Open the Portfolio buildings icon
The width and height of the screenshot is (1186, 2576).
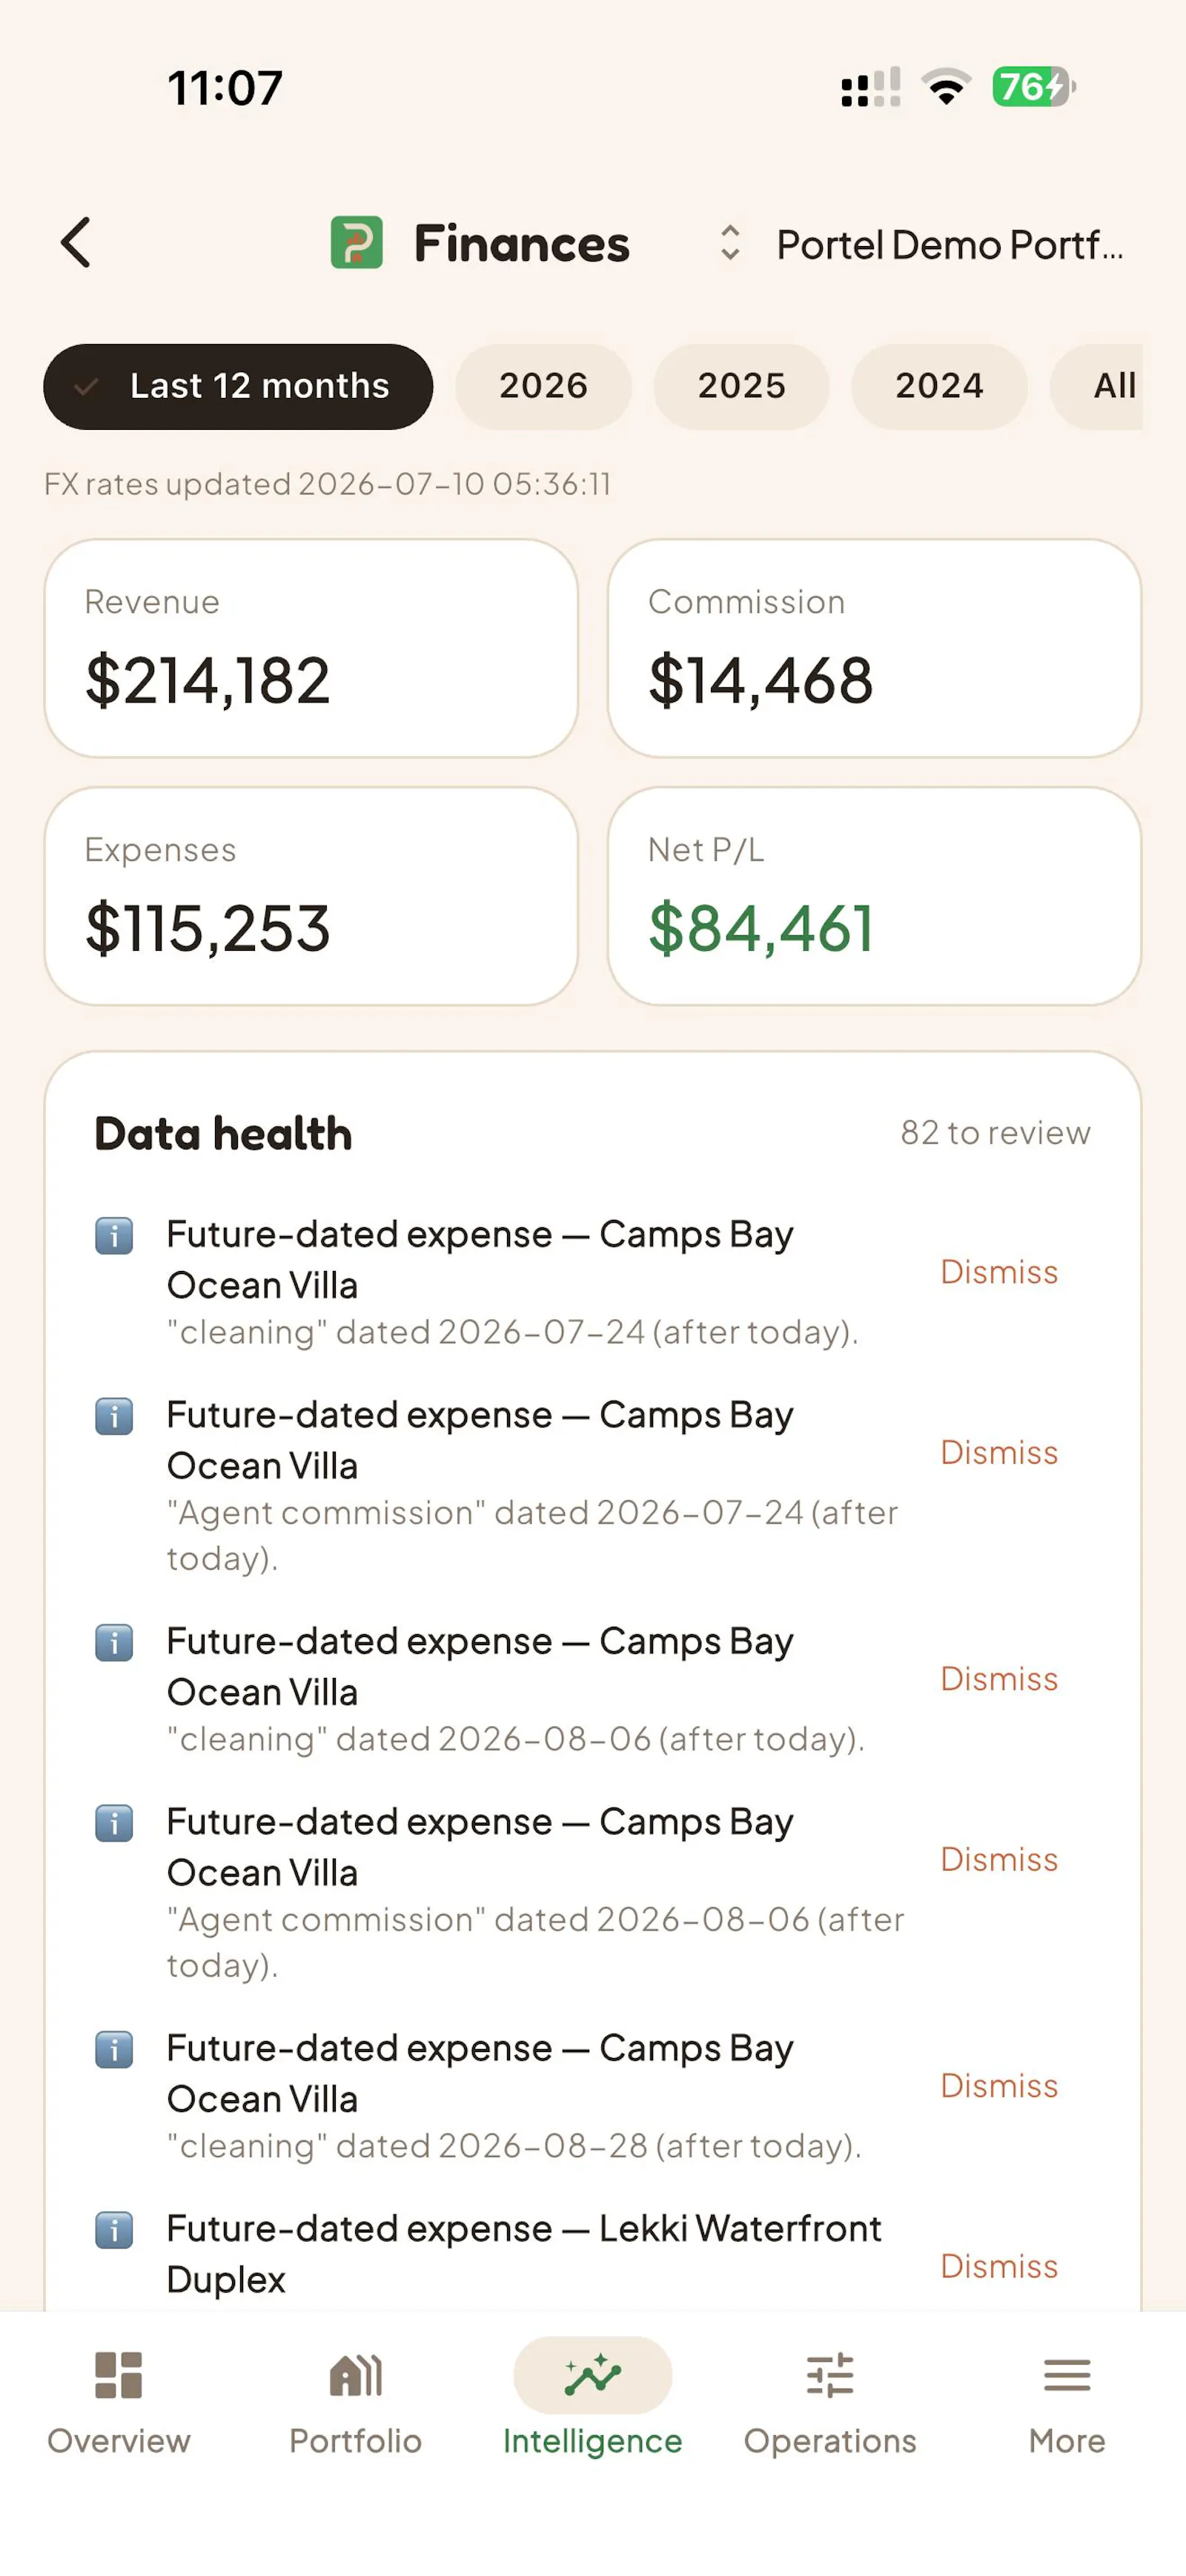click(x=355, y=2375)
